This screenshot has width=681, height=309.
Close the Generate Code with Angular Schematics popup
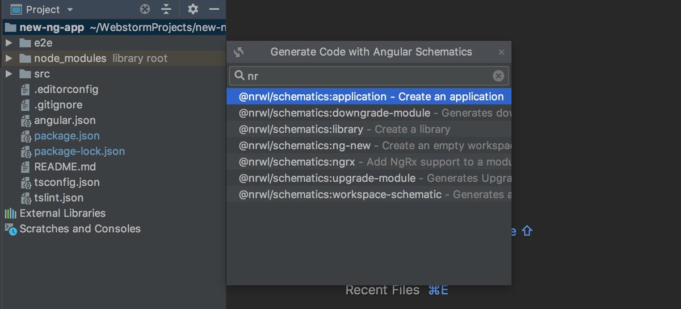click(501, 52)
